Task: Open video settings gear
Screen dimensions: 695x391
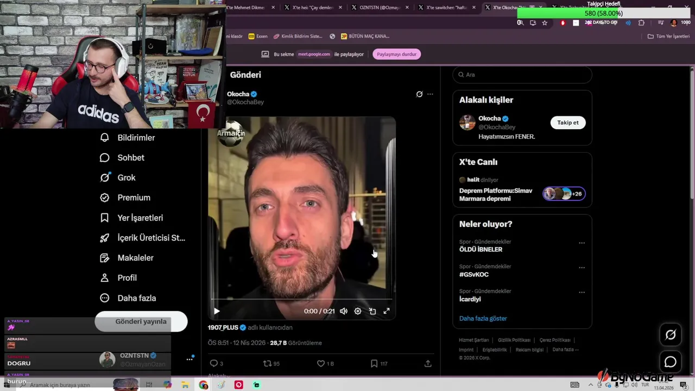Action: (358, 311)
